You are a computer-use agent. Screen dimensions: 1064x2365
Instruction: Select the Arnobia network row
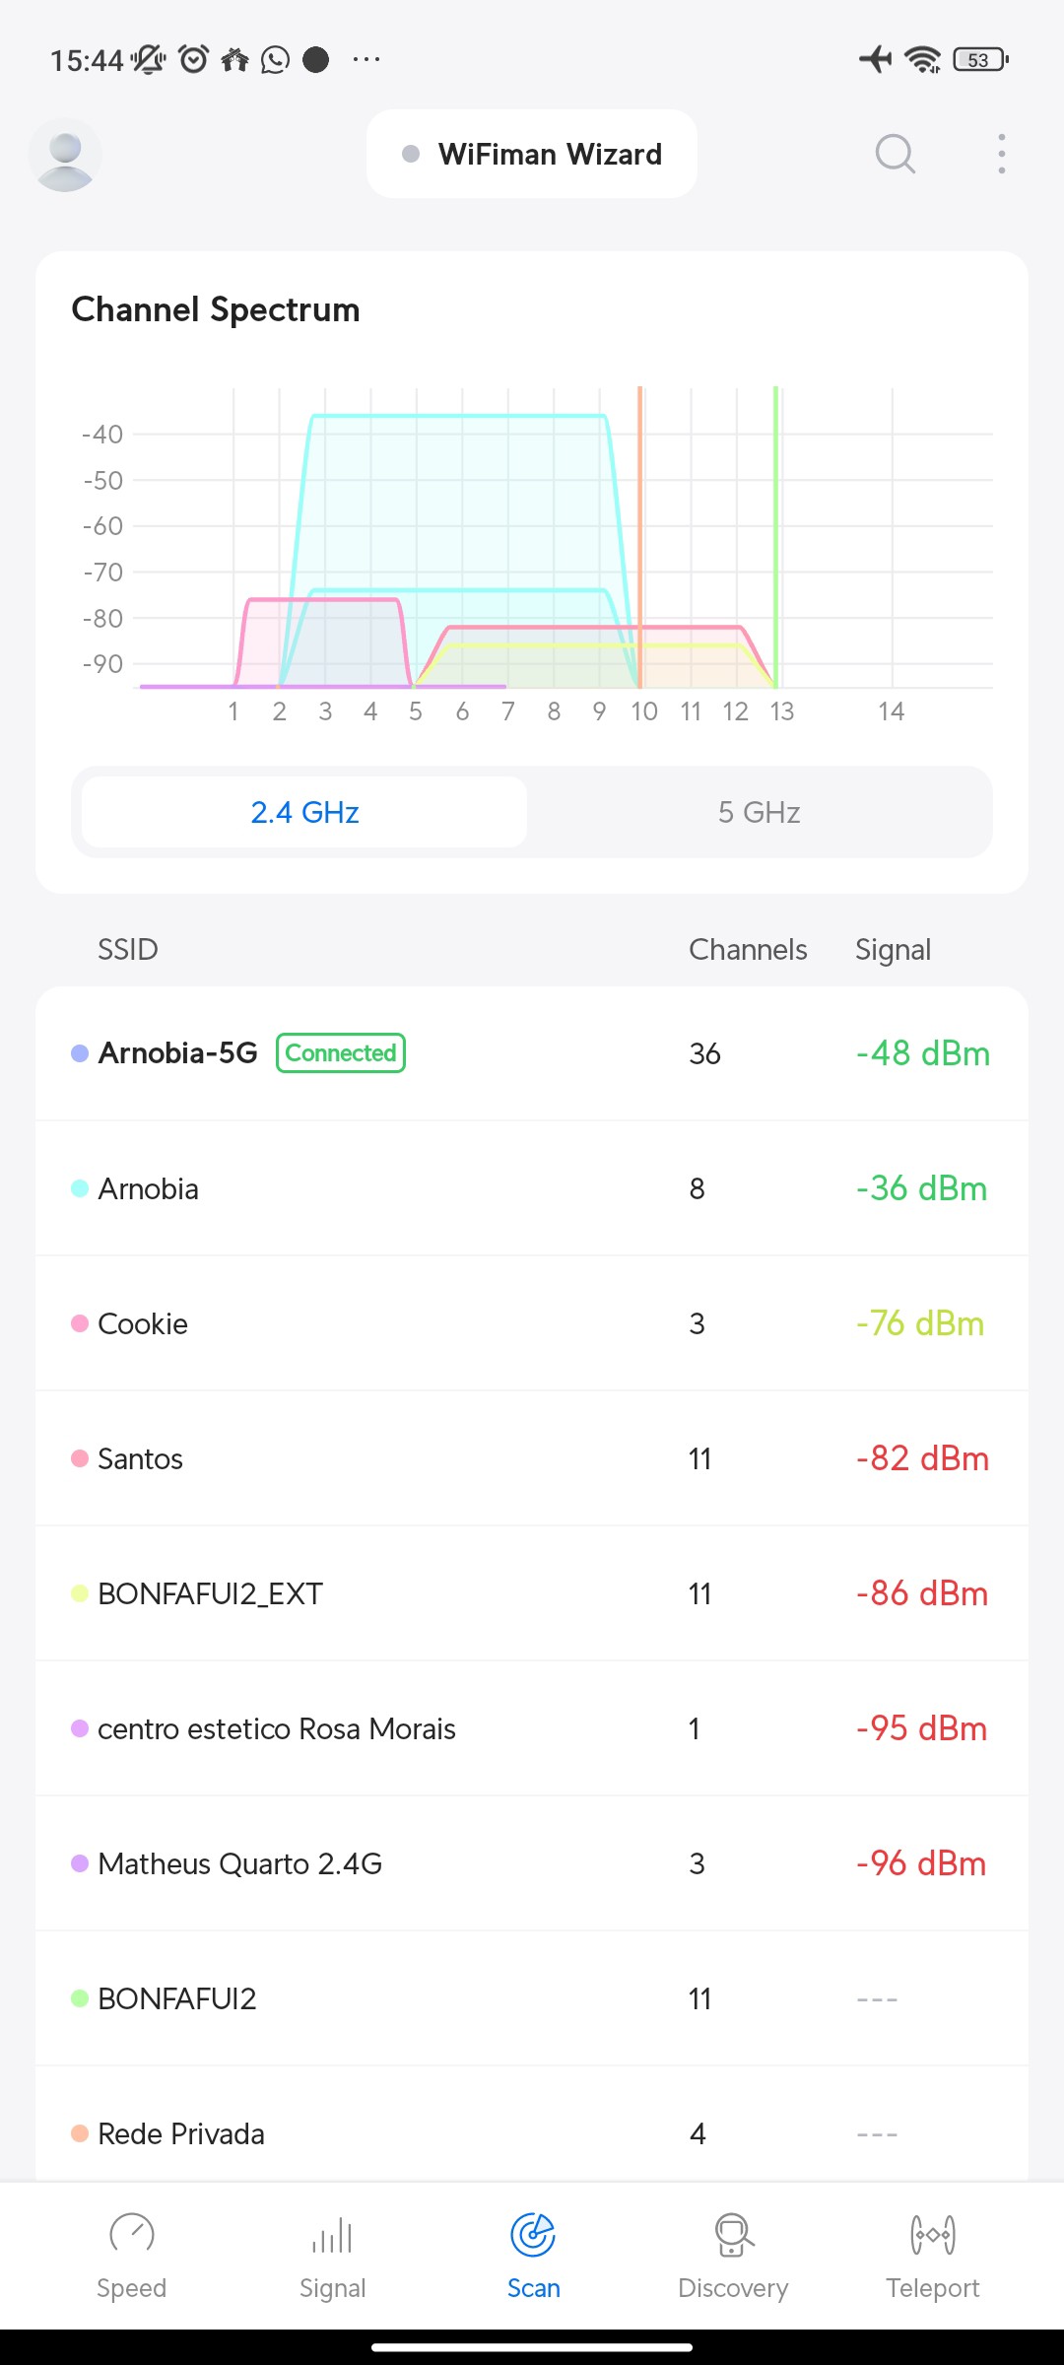(532, 1188)
